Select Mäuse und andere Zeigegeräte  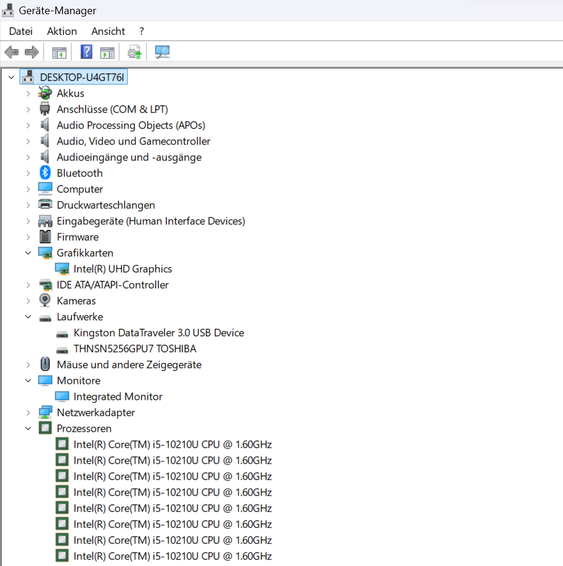tap(129, 365)
